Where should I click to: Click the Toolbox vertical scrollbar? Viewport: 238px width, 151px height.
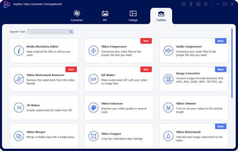click(232, 63)
